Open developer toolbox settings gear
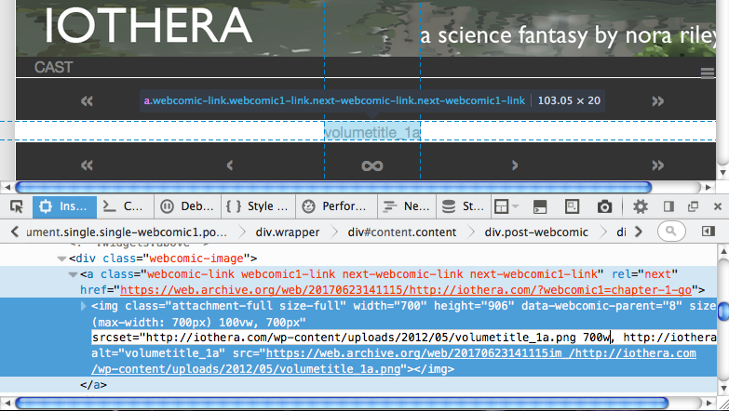The width and height of the screenshot is (729, 411). pyautogui.click(x=641, y=206)
